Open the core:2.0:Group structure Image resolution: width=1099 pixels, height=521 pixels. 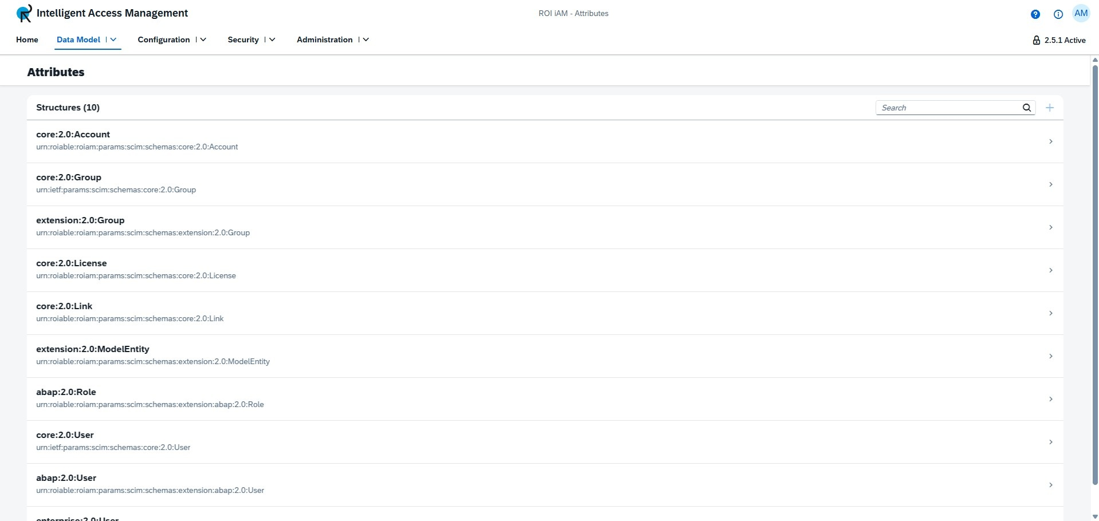[69, 177]
